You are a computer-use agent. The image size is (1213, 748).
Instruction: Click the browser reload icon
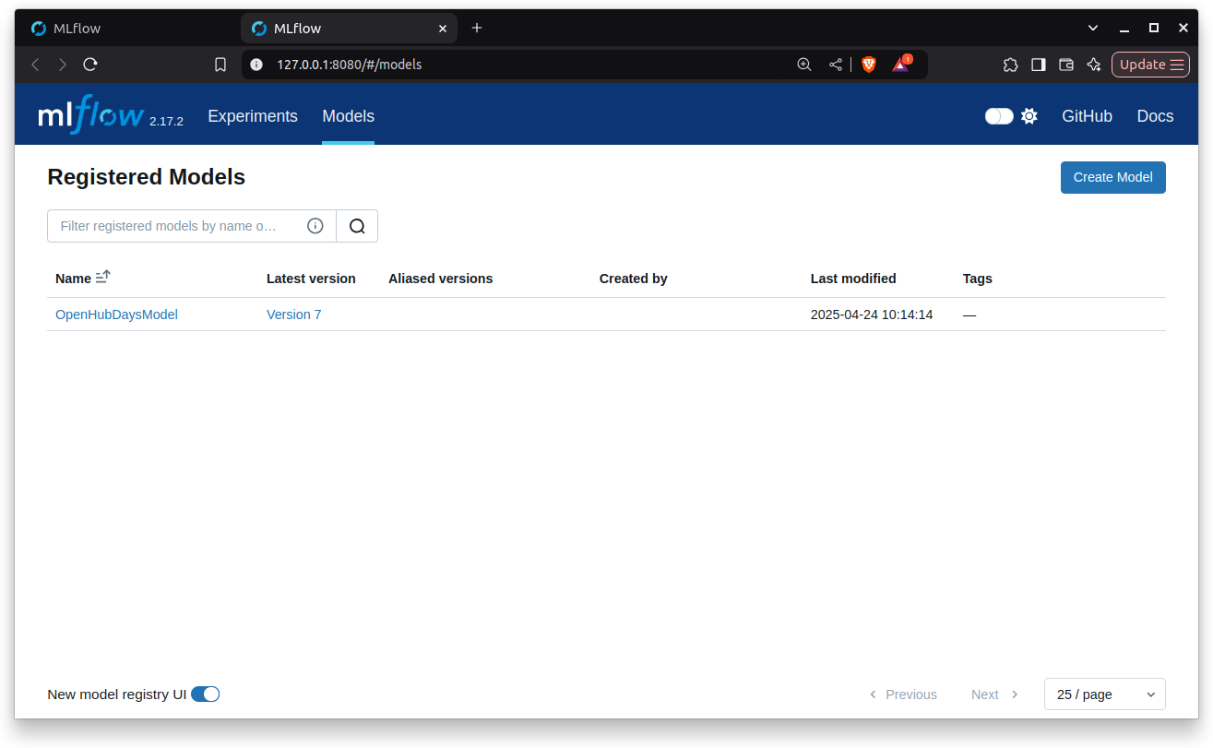[90, 65]
